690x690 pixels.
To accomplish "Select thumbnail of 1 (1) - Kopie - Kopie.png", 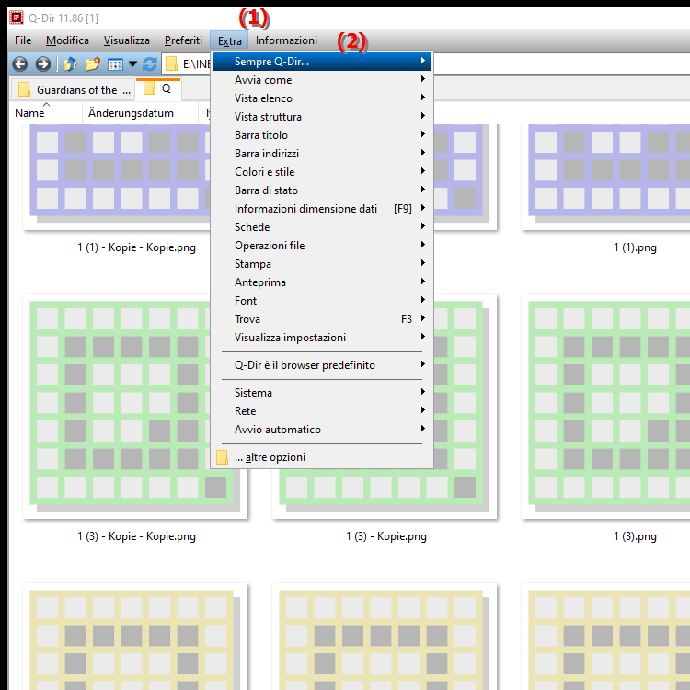I will 117,177.
